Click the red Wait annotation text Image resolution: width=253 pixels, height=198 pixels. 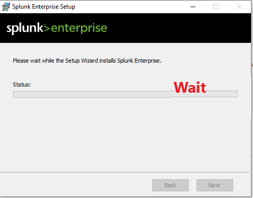click(190, 88)
